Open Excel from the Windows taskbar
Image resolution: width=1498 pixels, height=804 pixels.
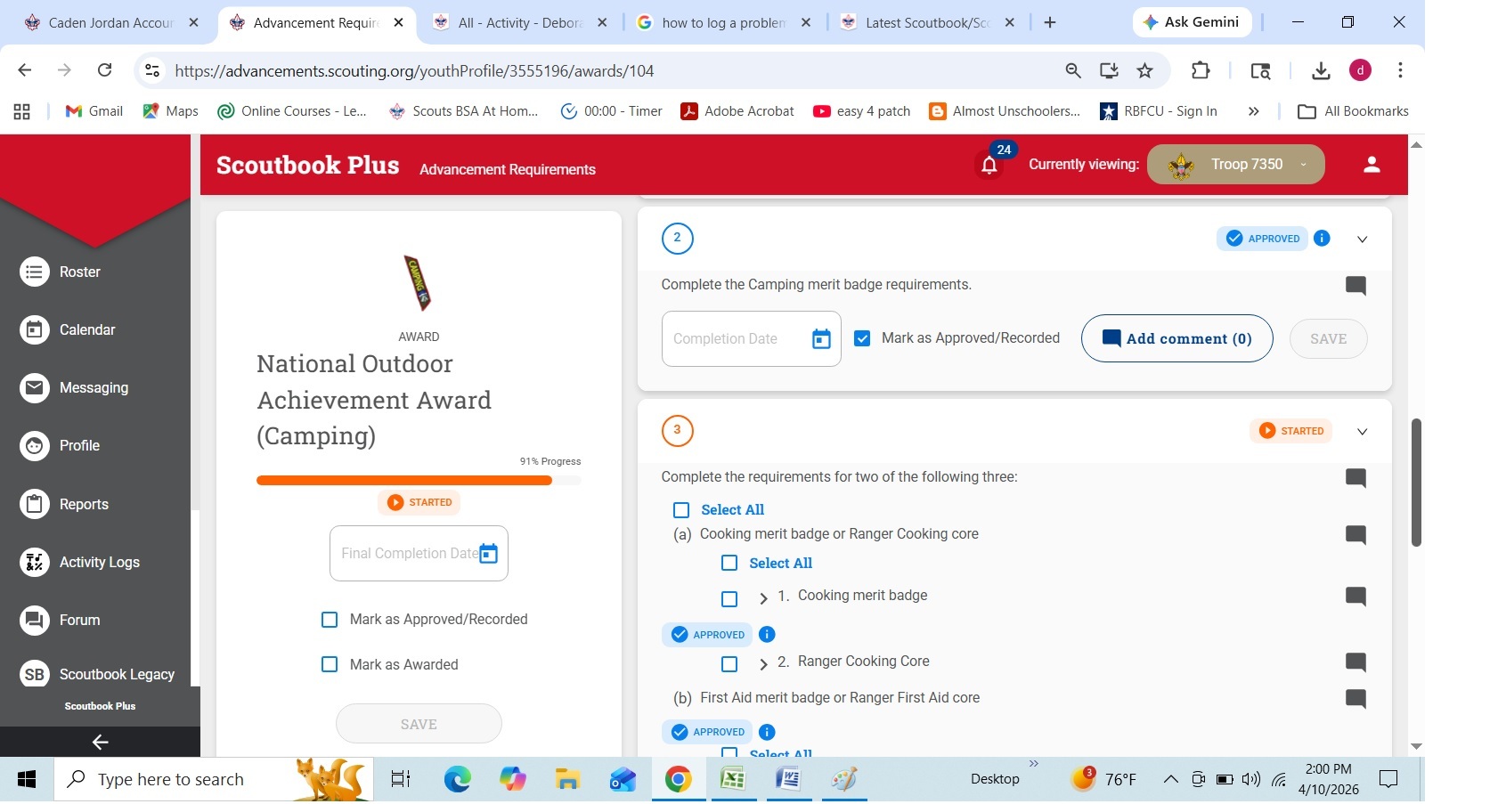(732, 779)
